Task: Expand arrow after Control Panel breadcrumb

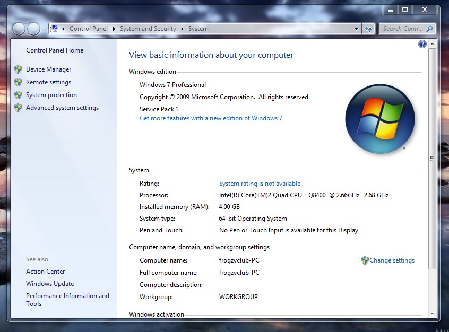Action: click(x=114, y=29)
